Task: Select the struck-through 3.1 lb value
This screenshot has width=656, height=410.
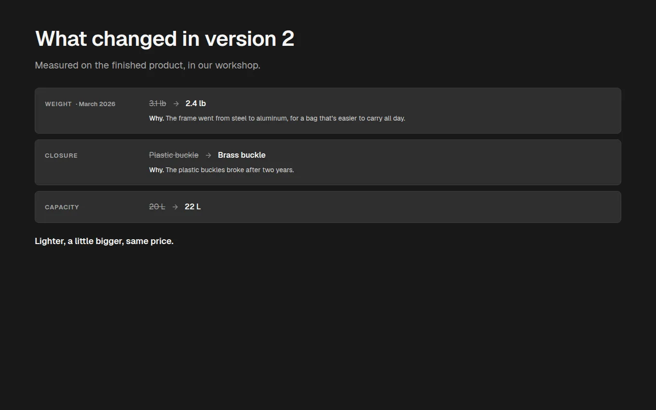Action: tap(158, 104)
